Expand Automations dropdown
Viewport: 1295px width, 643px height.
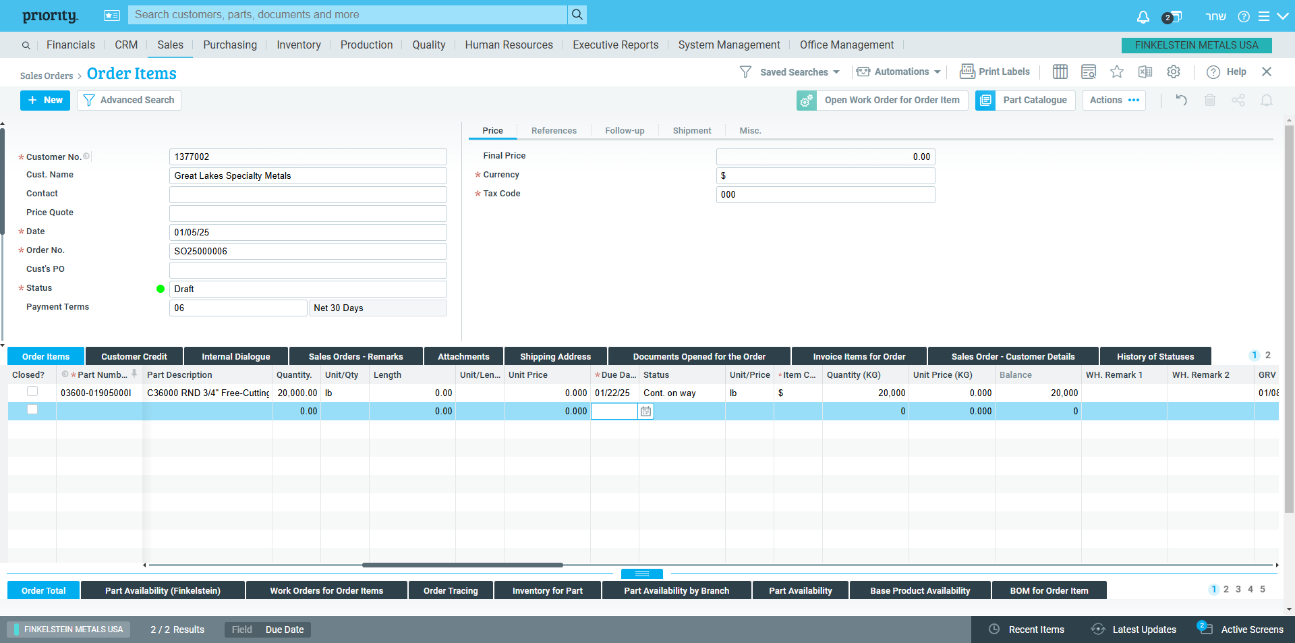pos(898,72)
